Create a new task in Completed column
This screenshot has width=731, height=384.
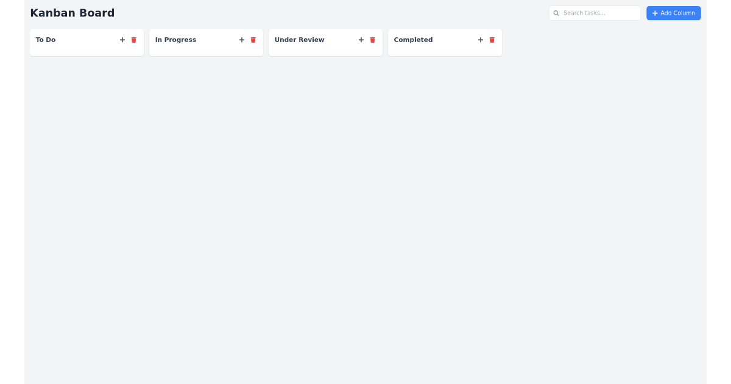480,40
